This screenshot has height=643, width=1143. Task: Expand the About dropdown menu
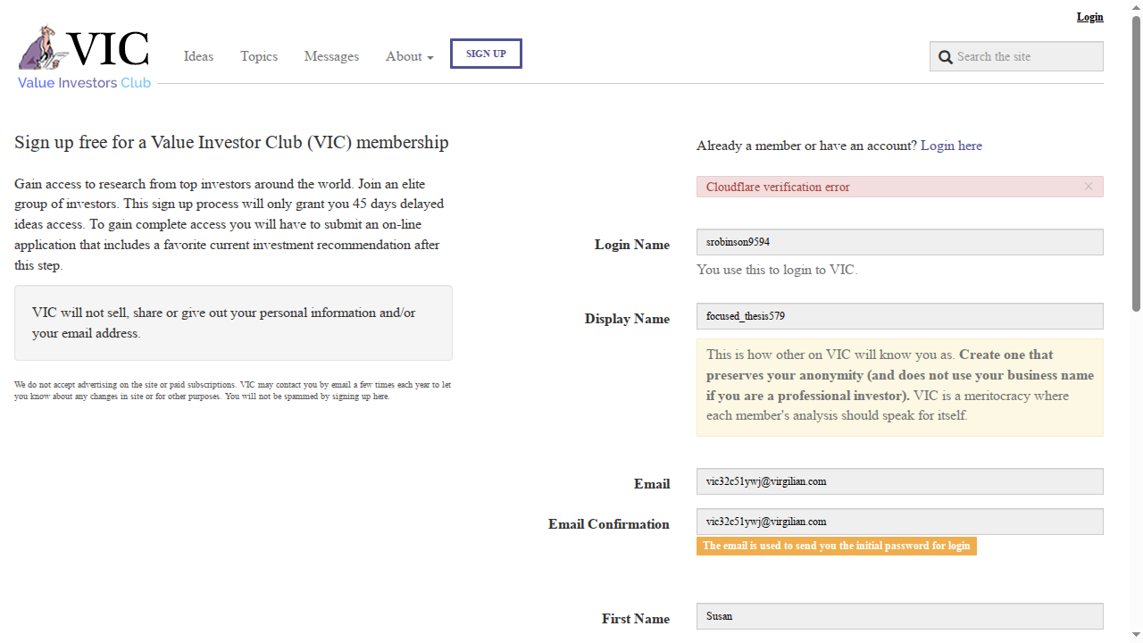tap(409, 56)
